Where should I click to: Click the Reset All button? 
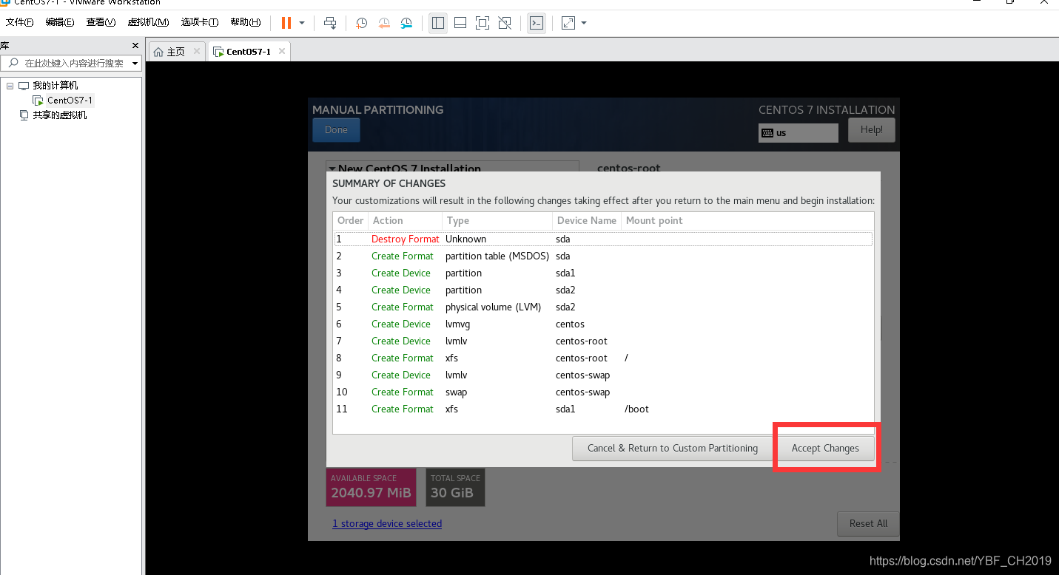click(x=868, y=523)
